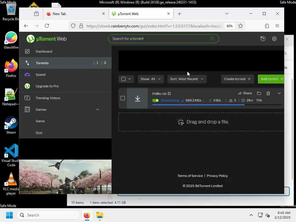Click the URL address bar
This screenshot has height=222, width=296.
pyautogui.click(x=154, y=26)
